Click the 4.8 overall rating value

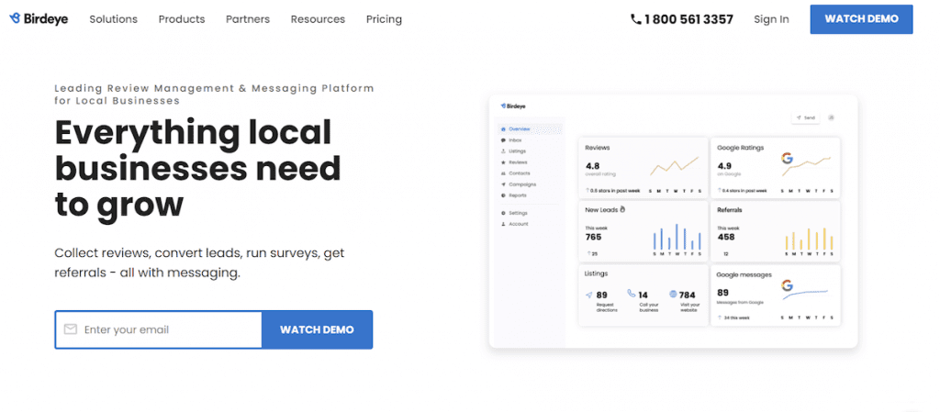click(x=592, y=166)
